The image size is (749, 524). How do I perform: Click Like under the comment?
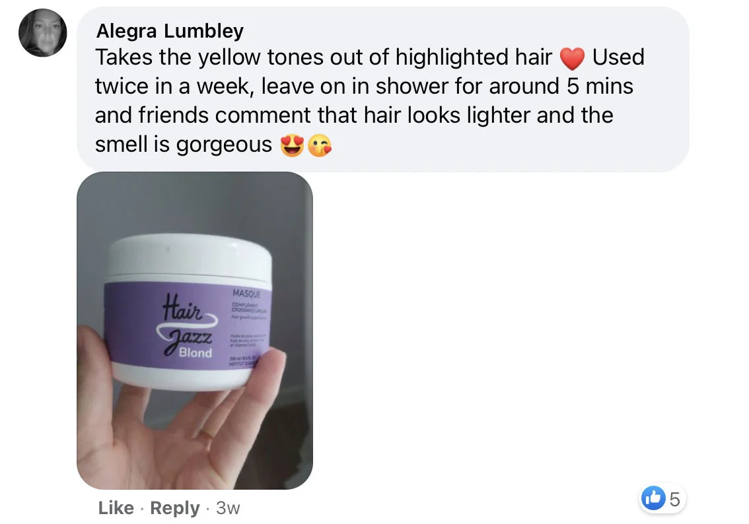pyautogui.click(x=116, y=508)
